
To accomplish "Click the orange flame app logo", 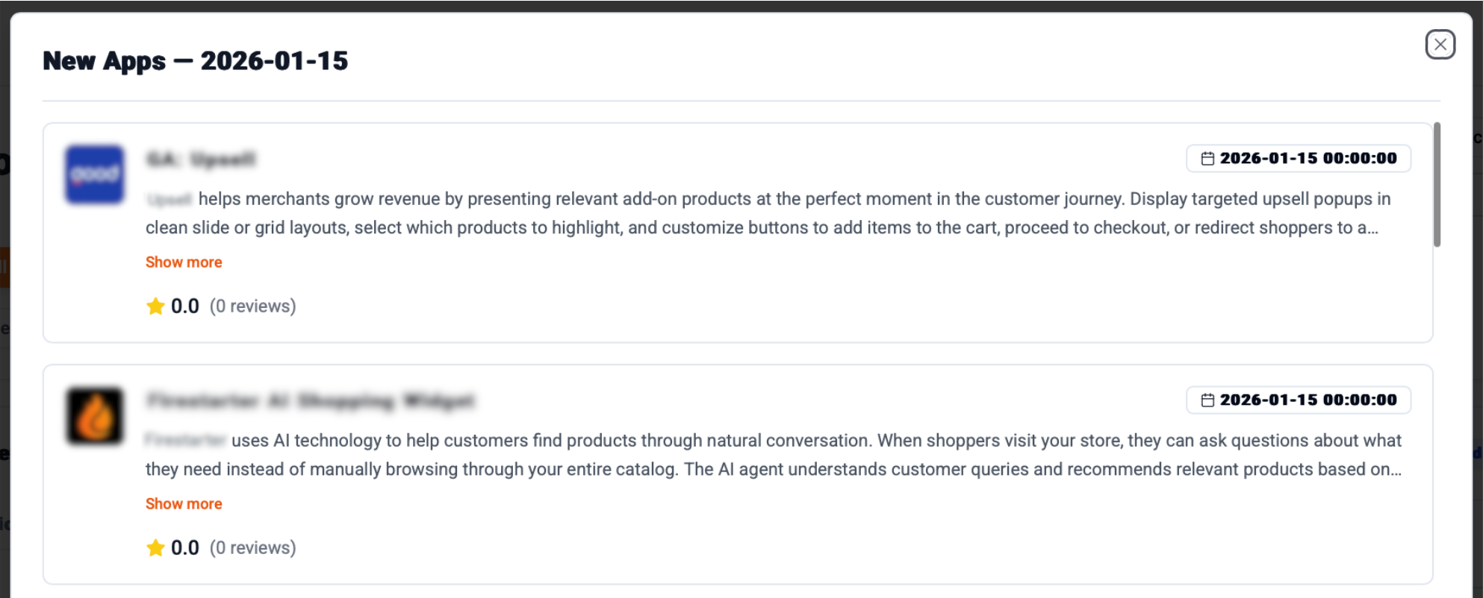I will pyautogui.click(x=94, y=416).
